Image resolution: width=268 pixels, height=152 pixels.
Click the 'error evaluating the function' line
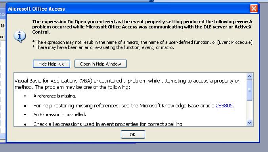103,47
